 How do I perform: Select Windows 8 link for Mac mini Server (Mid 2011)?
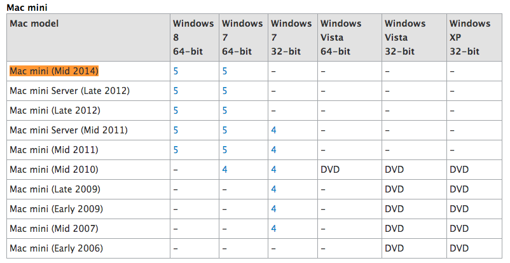[x=176, y=130]
